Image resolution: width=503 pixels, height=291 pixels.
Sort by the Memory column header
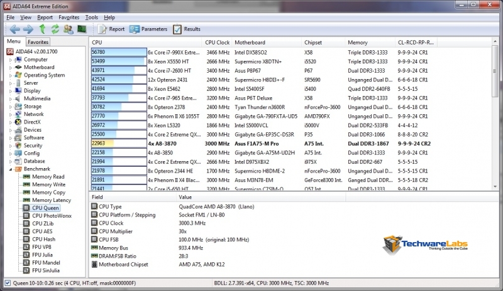tap(370, 43)
